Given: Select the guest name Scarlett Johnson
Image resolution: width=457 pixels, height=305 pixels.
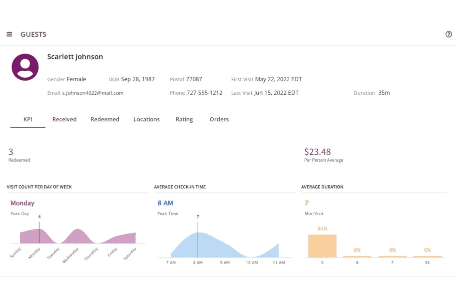Looking at the screenshot, I should click(75, 57).
